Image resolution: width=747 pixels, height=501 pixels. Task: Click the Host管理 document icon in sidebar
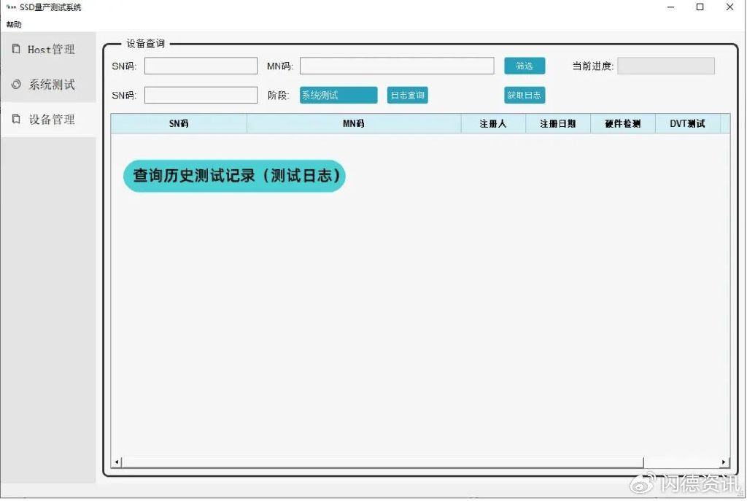pyautogui.click(x=16, y=49)
